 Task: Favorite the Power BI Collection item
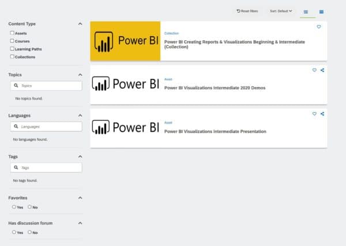pyautogui.click(x=319, y=27)
